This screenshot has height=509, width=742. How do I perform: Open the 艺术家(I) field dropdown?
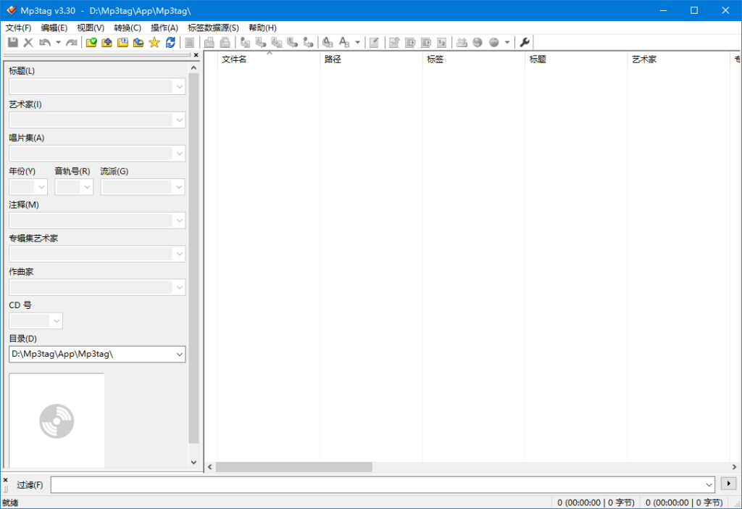(180, 120)
